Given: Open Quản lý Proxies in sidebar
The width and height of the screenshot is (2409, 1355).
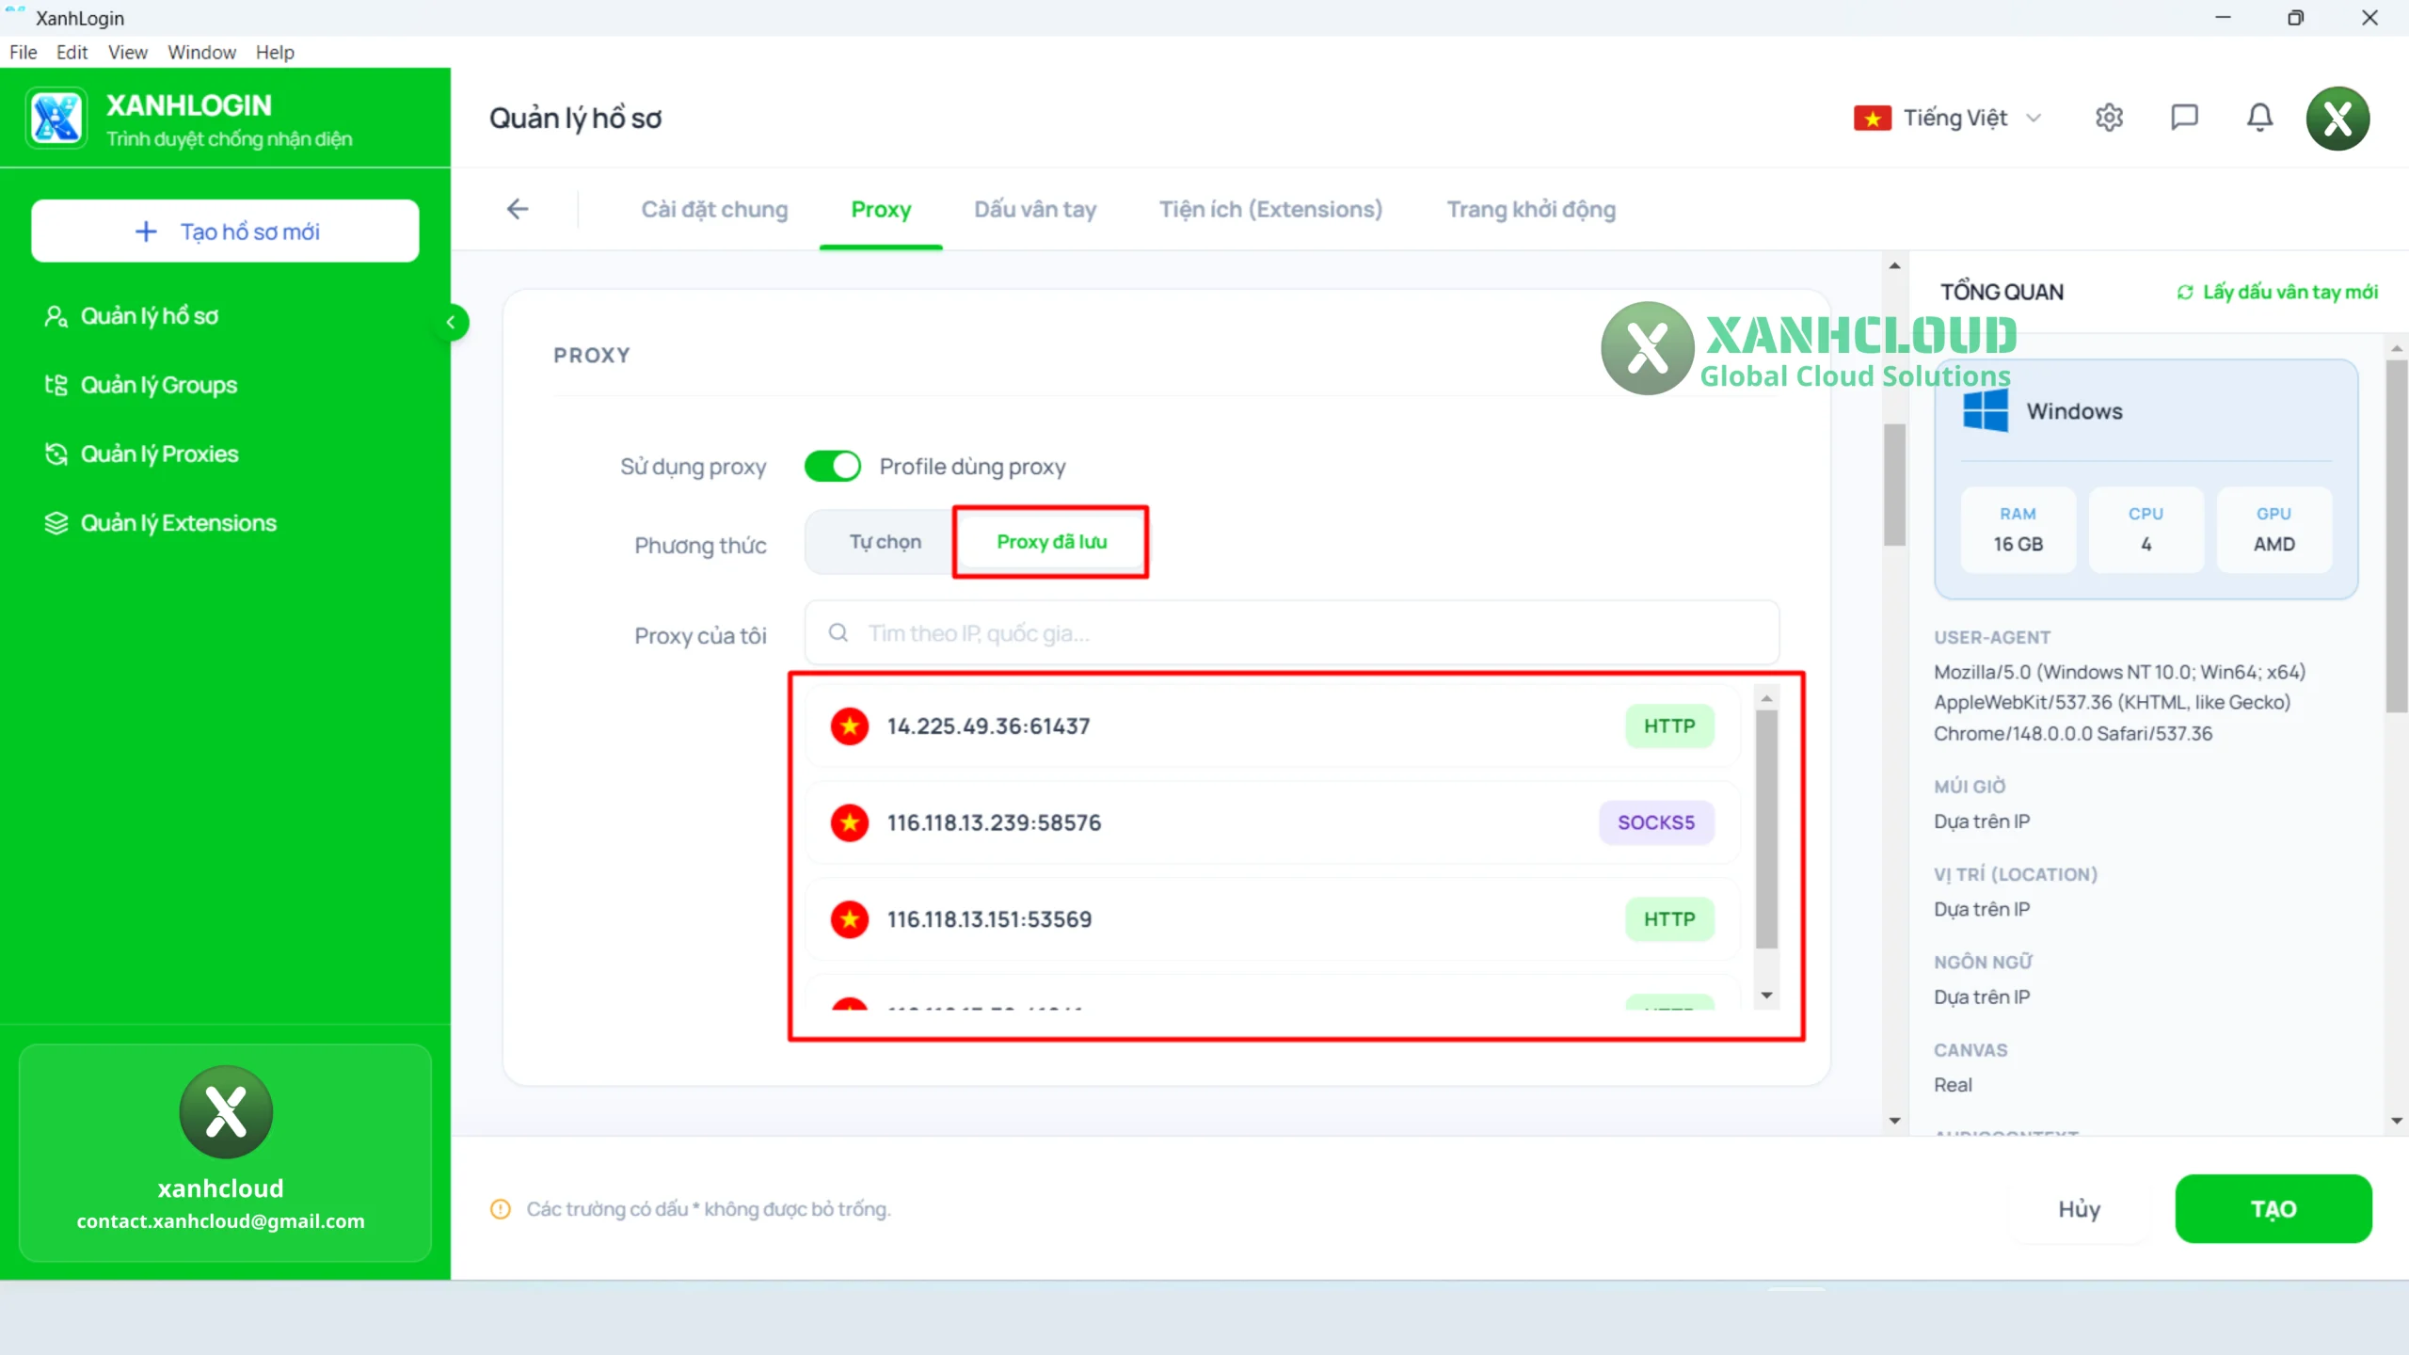Looking at the screenshot, I should (159, 454).
